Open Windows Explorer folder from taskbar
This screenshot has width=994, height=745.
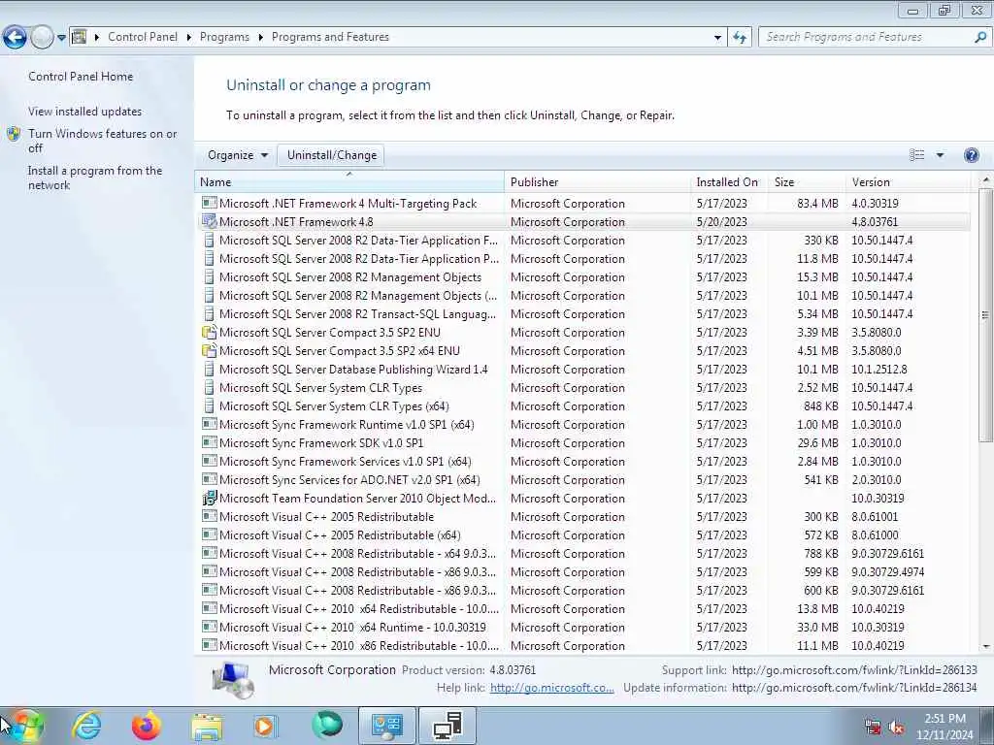(207, 727)
